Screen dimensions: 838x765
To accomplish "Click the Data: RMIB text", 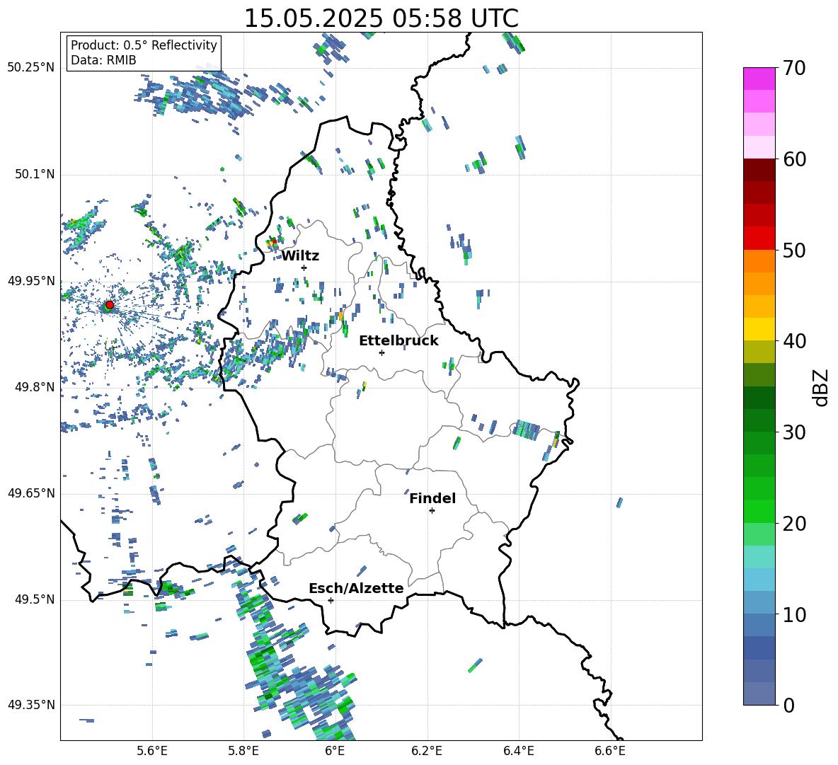I will point(103,60).
